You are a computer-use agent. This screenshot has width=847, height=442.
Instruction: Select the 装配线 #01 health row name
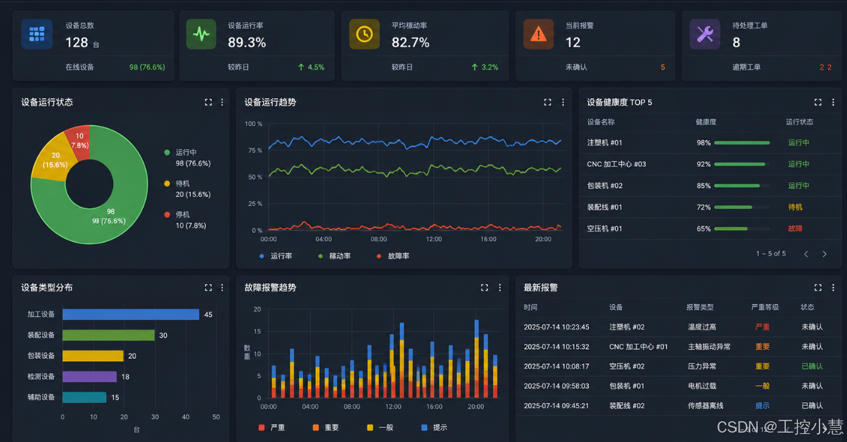604,207
